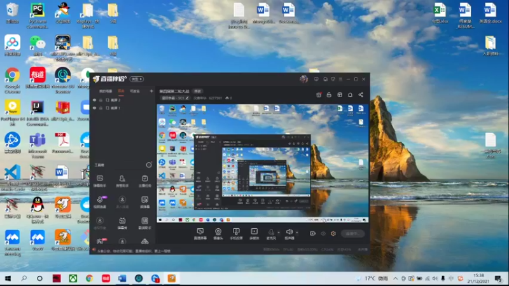Show hidden system tray icons chevron

click(x=395, y=278)
